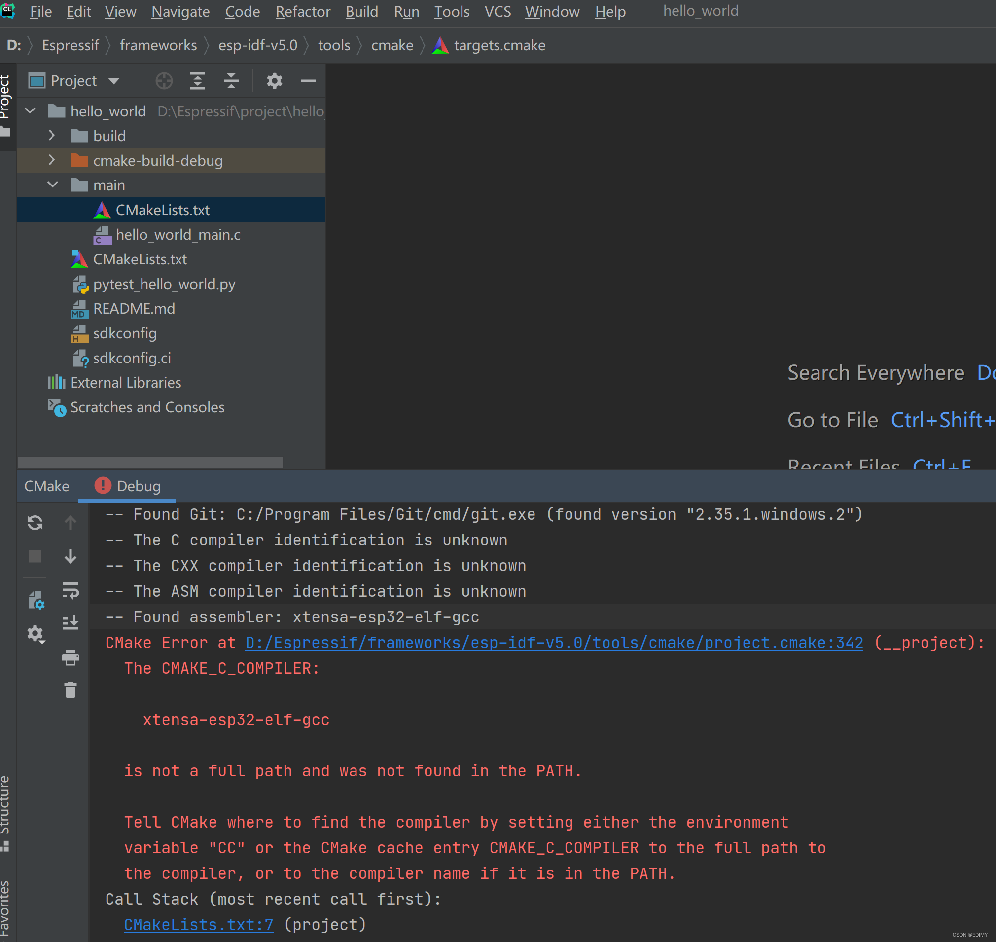The image size is (996, 942).
Task: Click the Clear All trash icon
Action: click(x=71, y=690)
